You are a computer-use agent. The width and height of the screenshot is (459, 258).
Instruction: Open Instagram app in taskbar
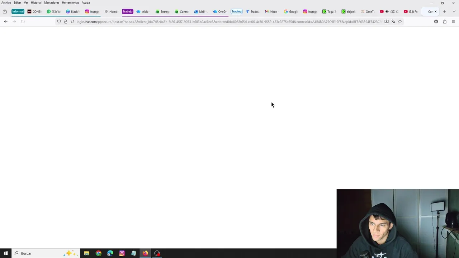pos(122,253)
